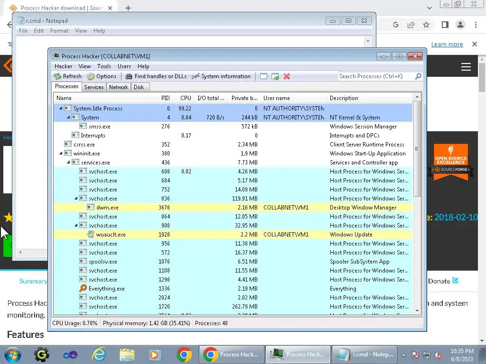Open the Windows Start button
486x364 pixels.
tap(13, 355)
